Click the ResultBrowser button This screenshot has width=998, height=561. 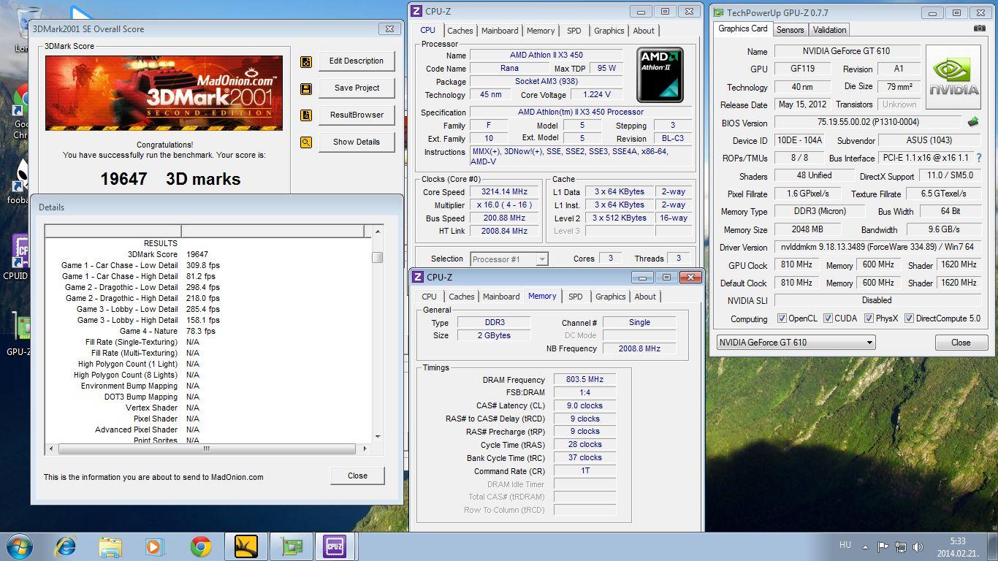click(357, 115)
